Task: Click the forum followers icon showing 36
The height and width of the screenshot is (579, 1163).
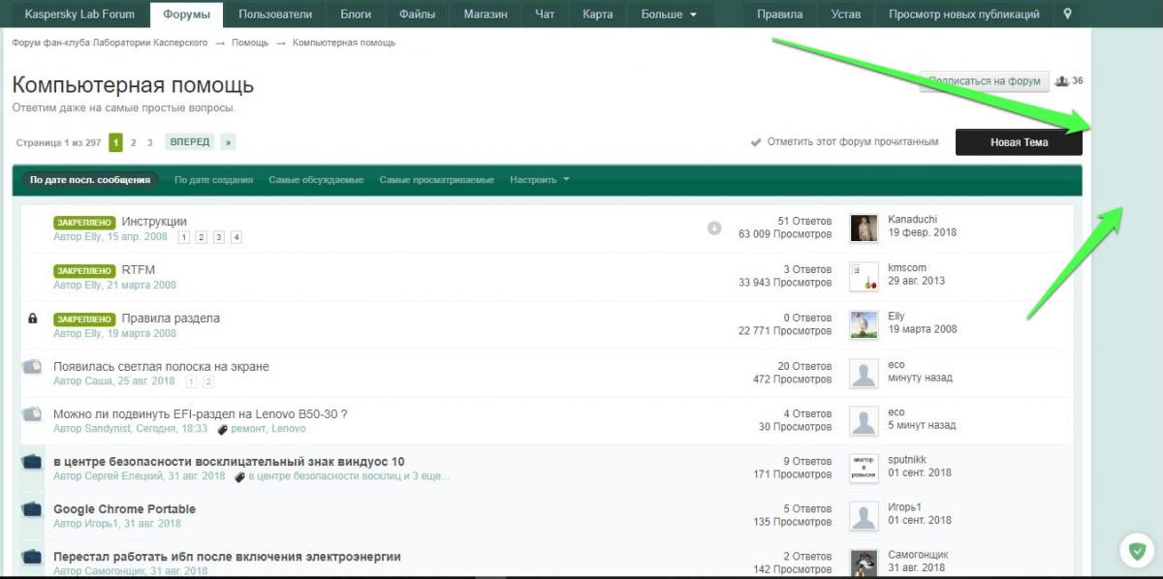Action: pyautogui.click(x=1062, y=81)
